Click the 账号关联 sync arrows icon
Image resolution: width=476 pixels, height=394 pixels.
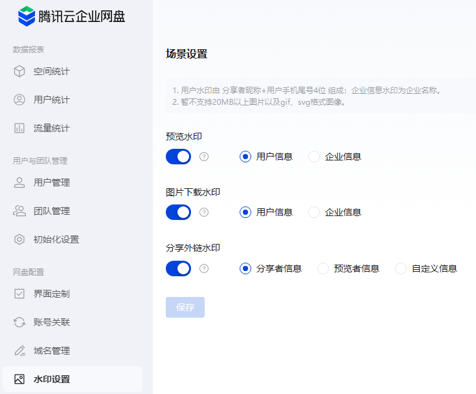[19, 322]
